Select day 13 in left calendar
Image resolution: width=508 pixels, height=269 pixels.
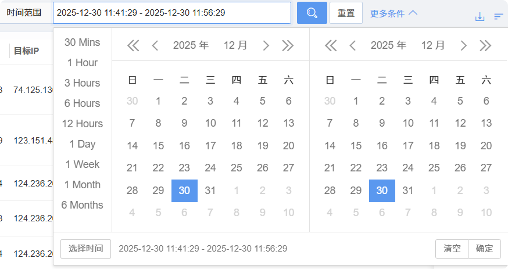pyautogui.click(x=288, y=124)
